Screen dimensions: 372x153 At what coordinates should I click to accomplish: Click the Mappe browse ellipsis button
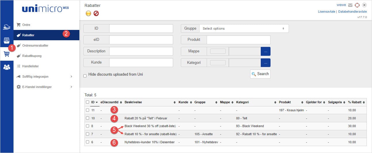tap(265, 51)
